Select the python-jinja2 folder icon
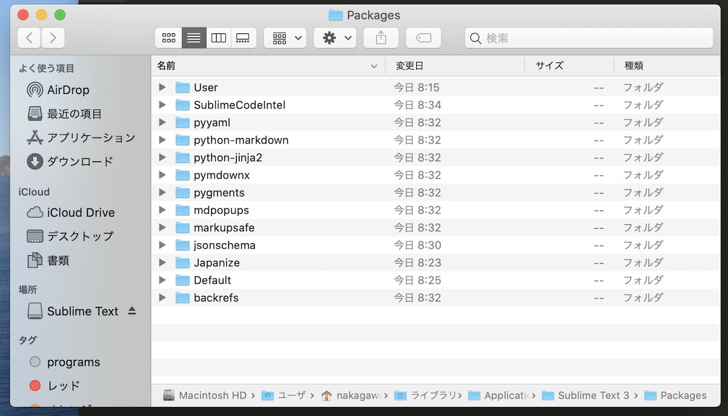The image size is (728, 416). 183,158
